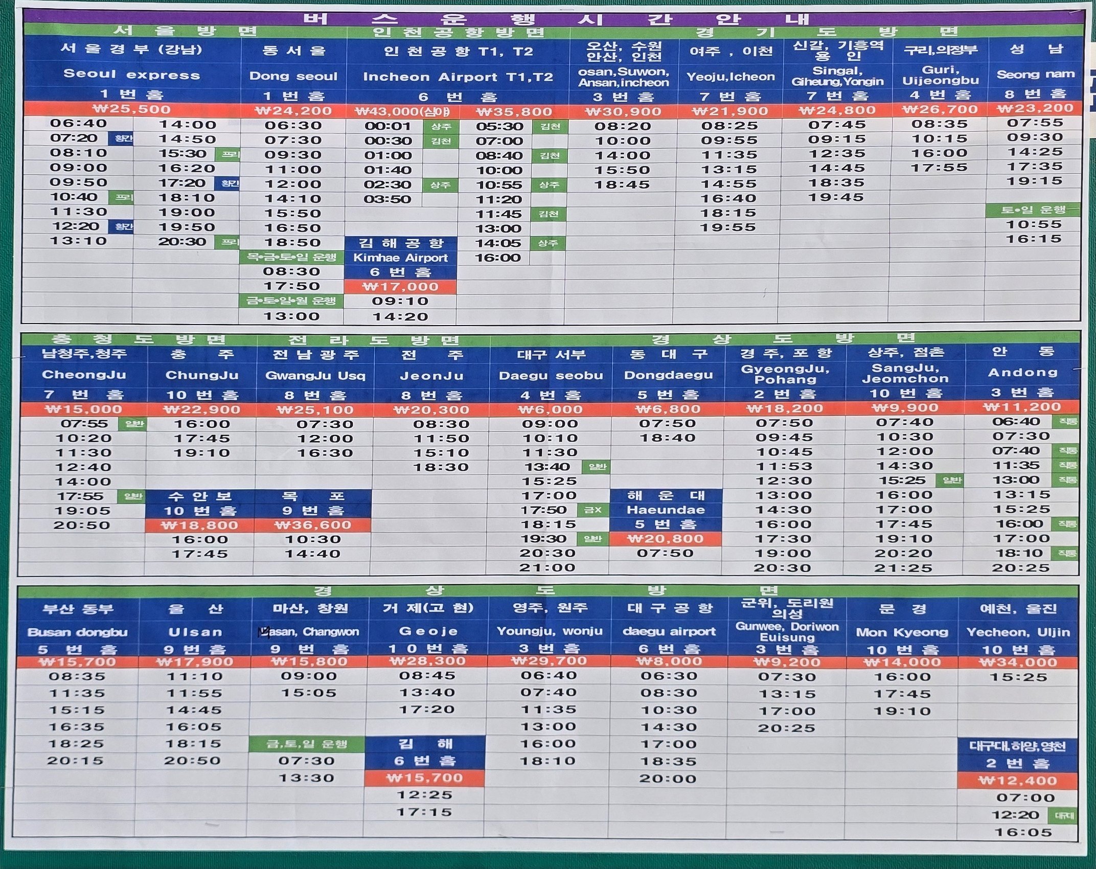Click the 일반 tag next to 13:40
Image resolution: width=1096 pixels, height=869 pixels.
(x=597, y=467)
